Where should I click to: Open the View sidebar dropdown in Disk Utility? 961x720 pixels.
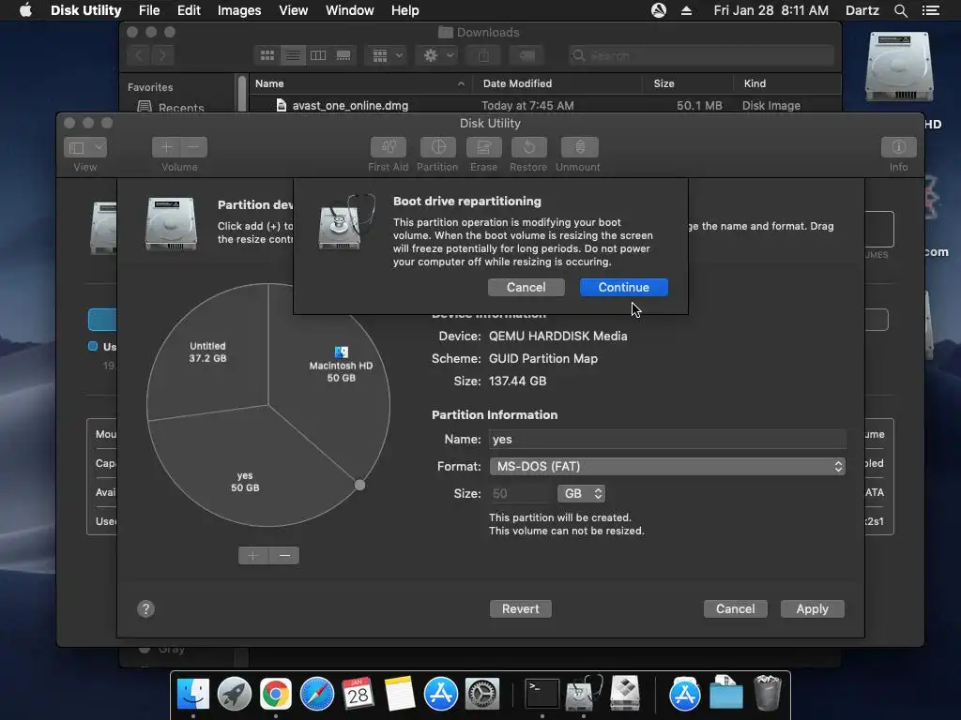tap(85, 147)
